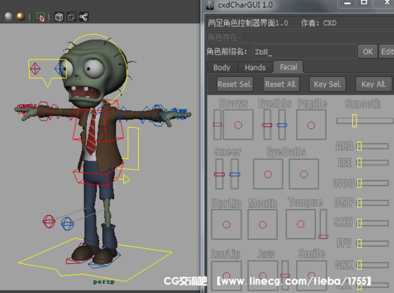Select the red sphere knee pole control
The height and width of the screenshot is (293, 394).
(x=49, y=222)
